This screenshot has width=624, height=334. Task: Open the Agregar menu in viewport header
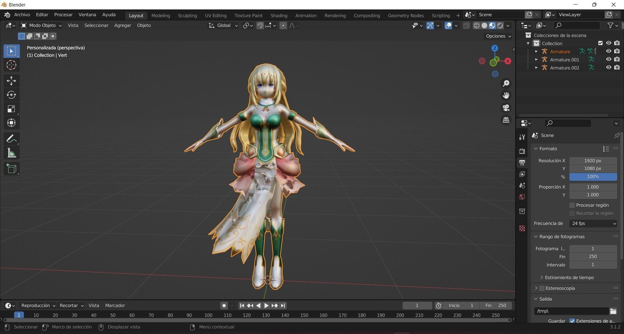(123, 26)
